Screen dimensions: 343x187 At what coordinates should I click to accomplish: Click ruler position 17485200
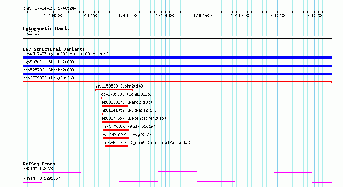314,15
